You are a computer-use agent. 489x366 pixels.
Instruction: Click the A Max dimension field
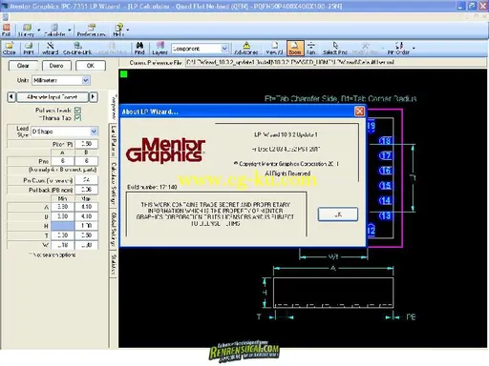pos(86,207)
